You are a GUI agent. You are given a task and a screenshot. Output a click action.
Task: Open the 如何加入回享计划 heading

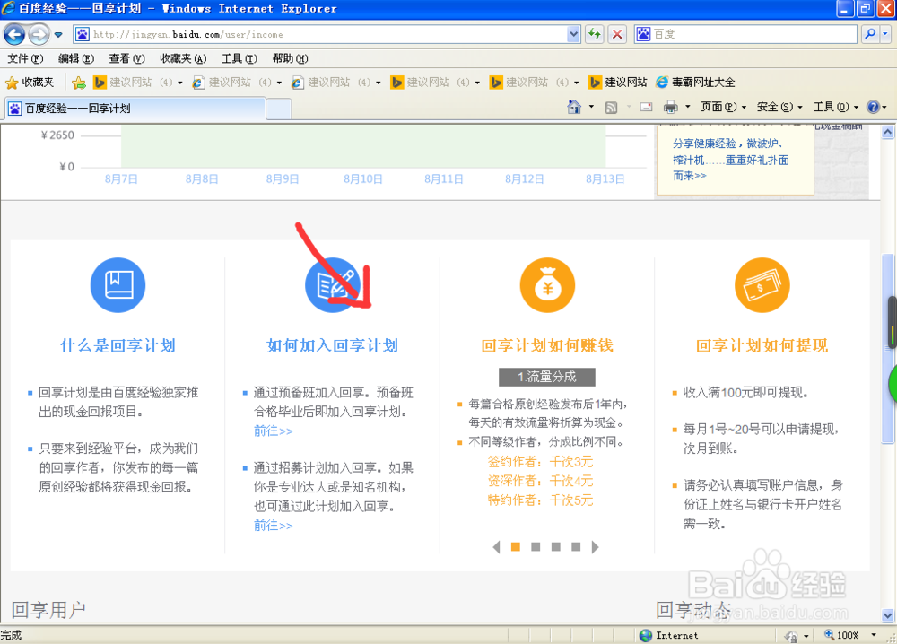(x=333, y=346)
